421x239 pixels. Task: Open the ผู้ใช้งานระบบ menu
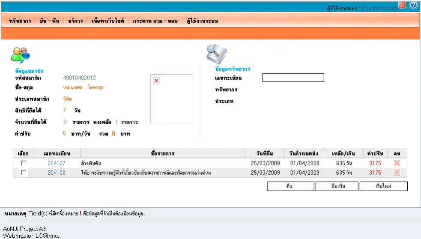pos(203,21)
